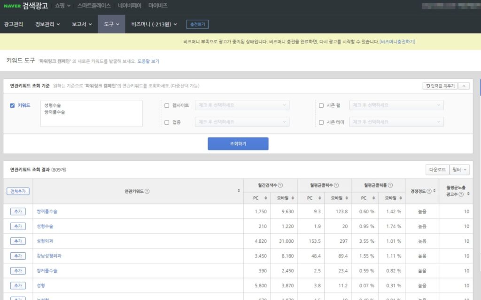481x300 pixels.
Task: Click the help icon beside 월간검색수
Action: [280, 186]
